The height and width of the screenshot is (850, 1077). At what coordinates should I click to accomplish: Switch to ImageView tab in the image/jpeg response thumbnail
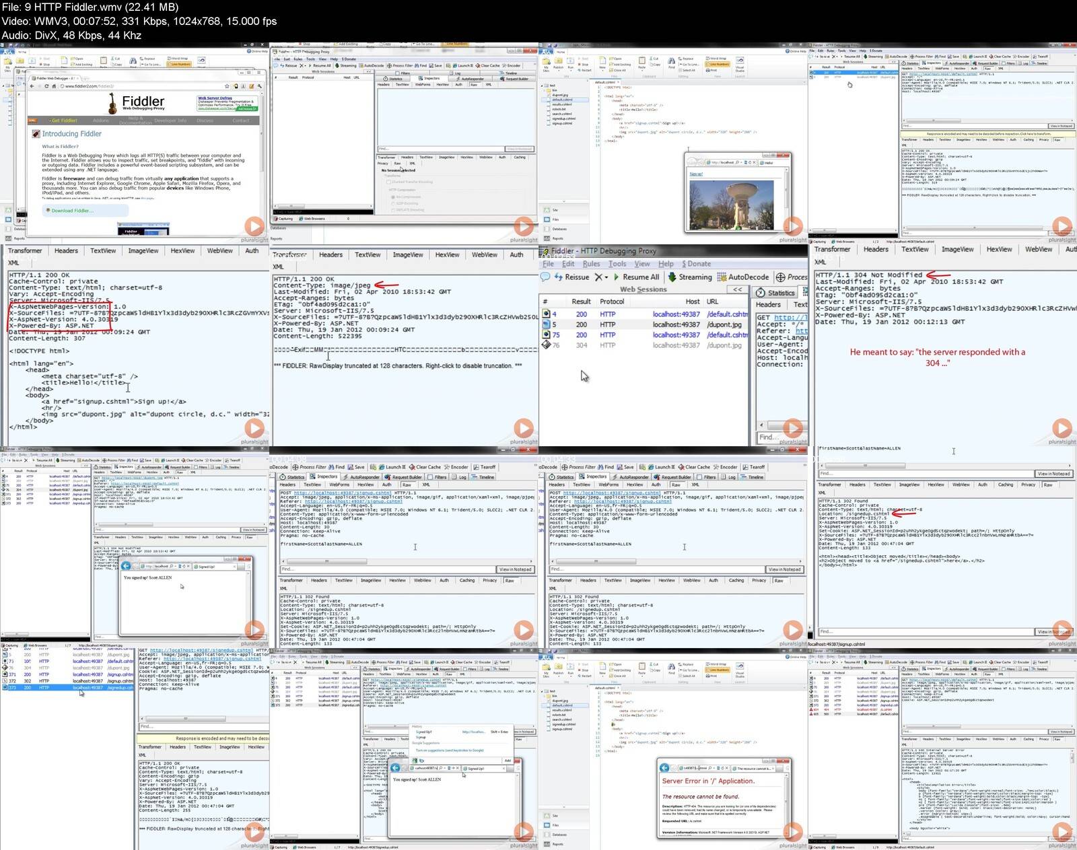tap(408, 254)
